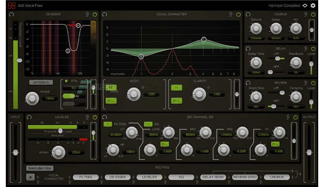The height and width of the screenshot is (187, 324).
Task: Toggle the CLARITY IN switch
Action: (176, 88)
